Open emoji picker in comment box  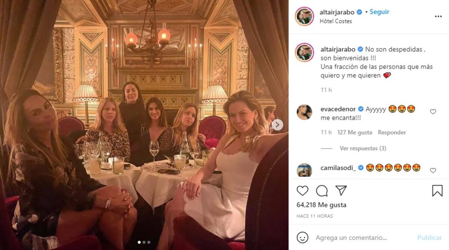click(302, 238)
